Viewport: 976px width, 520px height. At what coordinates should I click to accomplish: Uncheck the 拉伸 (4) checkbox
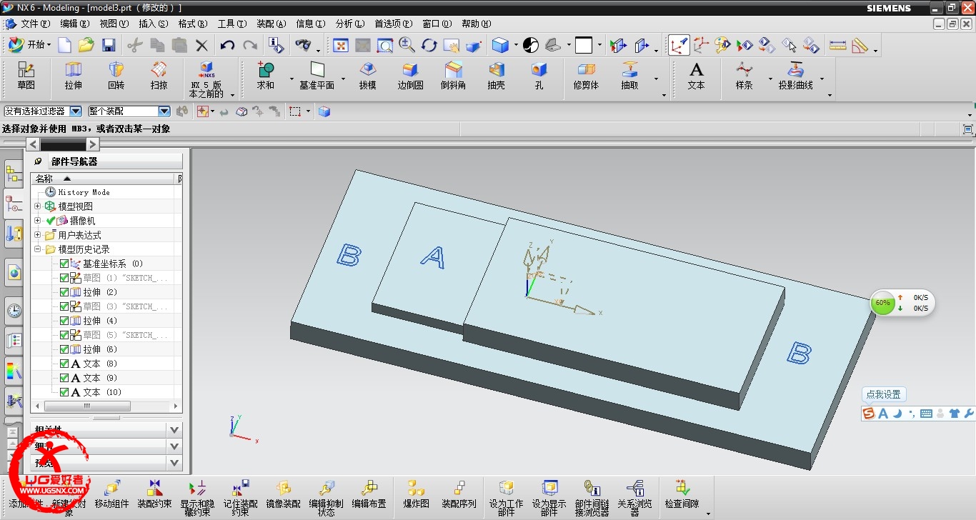(x=64, y=321)
